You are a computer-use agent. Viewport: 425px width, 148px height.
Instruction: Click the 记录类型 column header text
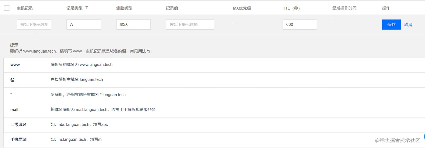click(x=74, y=8)
